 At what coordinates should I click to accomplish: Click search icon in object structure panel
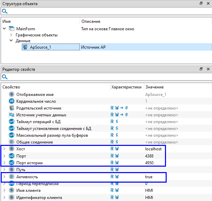(x=4, y=11)
